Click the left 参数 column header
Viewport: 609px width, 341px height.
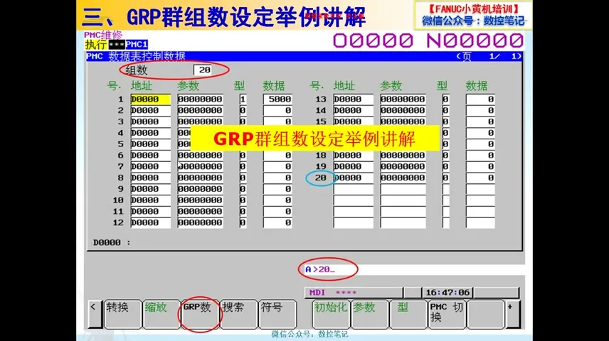(x=189, y=86)
